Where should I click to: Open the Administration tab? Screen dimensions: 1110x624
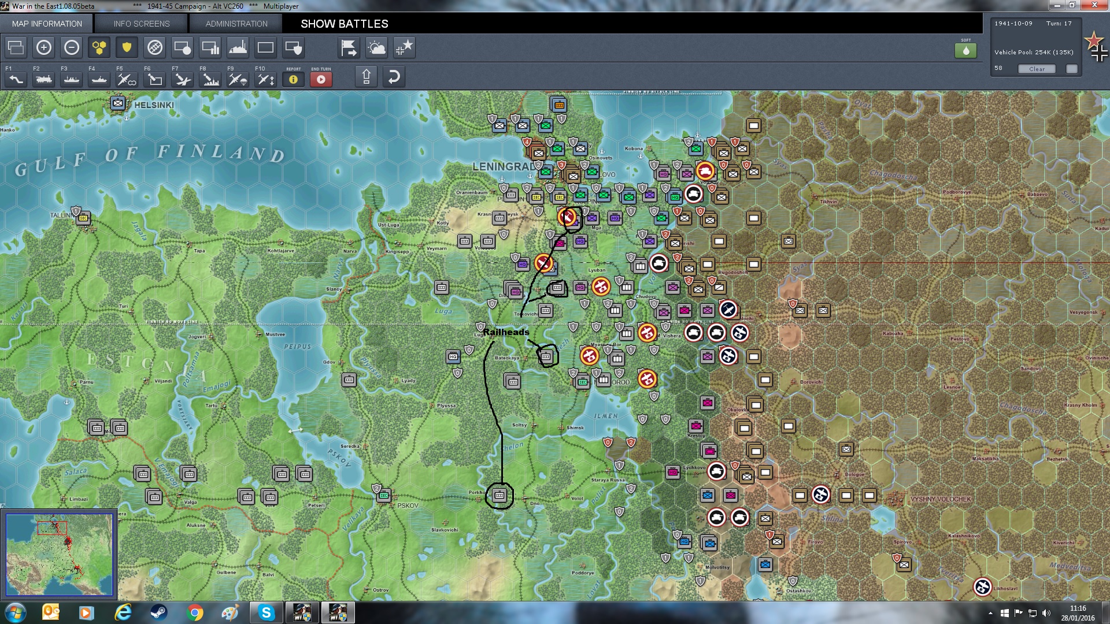[236, 24]
